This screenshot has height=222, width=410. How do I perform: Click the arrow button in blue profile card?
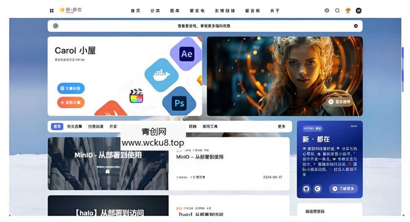pos(343,189)
